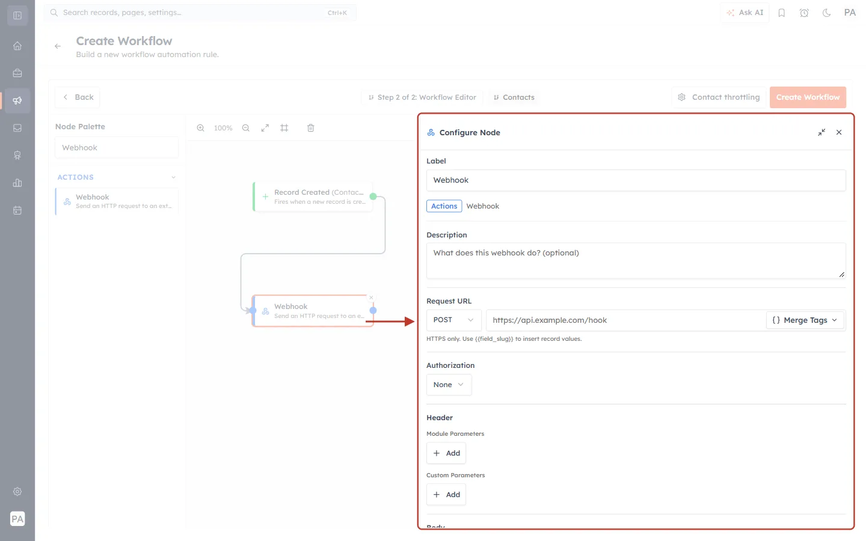Screen dimensions: 866x541
Task: Click the global search records bar
Action: pos(200,13)
